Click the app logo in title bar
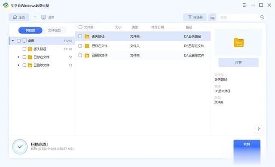The image size is (275, 167). point(6,5)
